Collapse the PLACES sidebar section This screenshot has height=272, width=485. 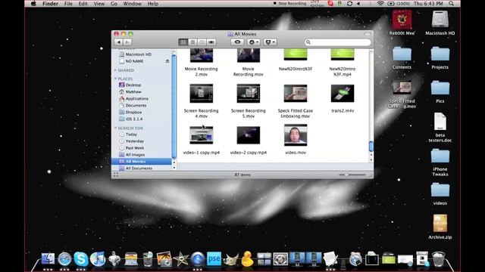tap(115, 79)
